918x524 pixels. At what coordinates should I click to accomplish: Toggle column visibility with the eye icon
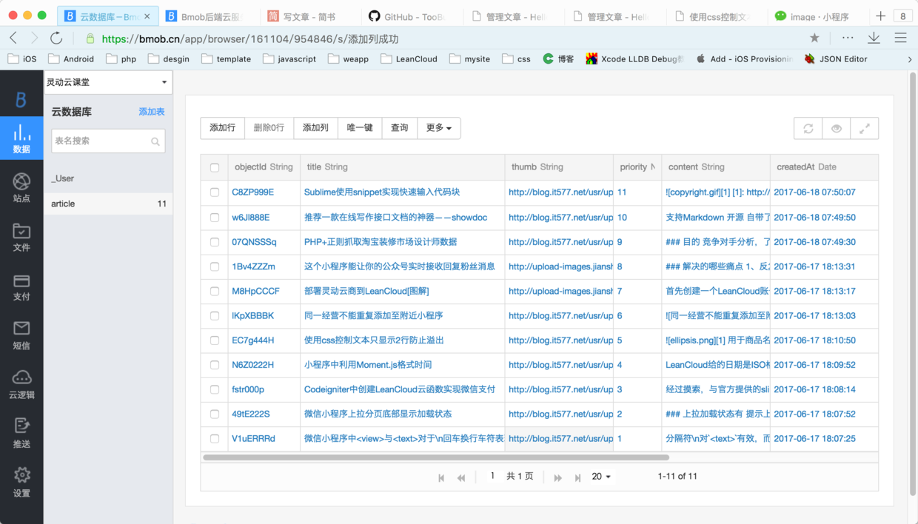836,128
